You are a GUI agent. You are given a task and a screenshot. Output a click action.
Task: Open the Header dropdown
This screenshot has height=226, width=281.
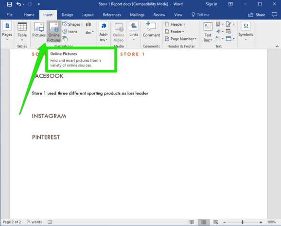click(x=175, y=24)
